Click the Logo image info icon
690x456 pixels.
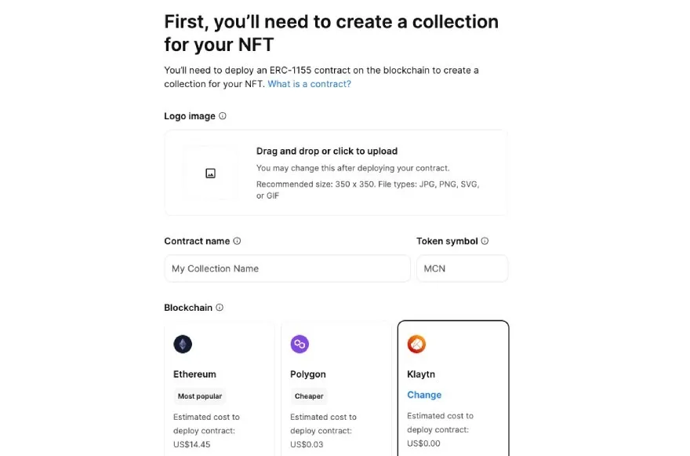[222, 116]
